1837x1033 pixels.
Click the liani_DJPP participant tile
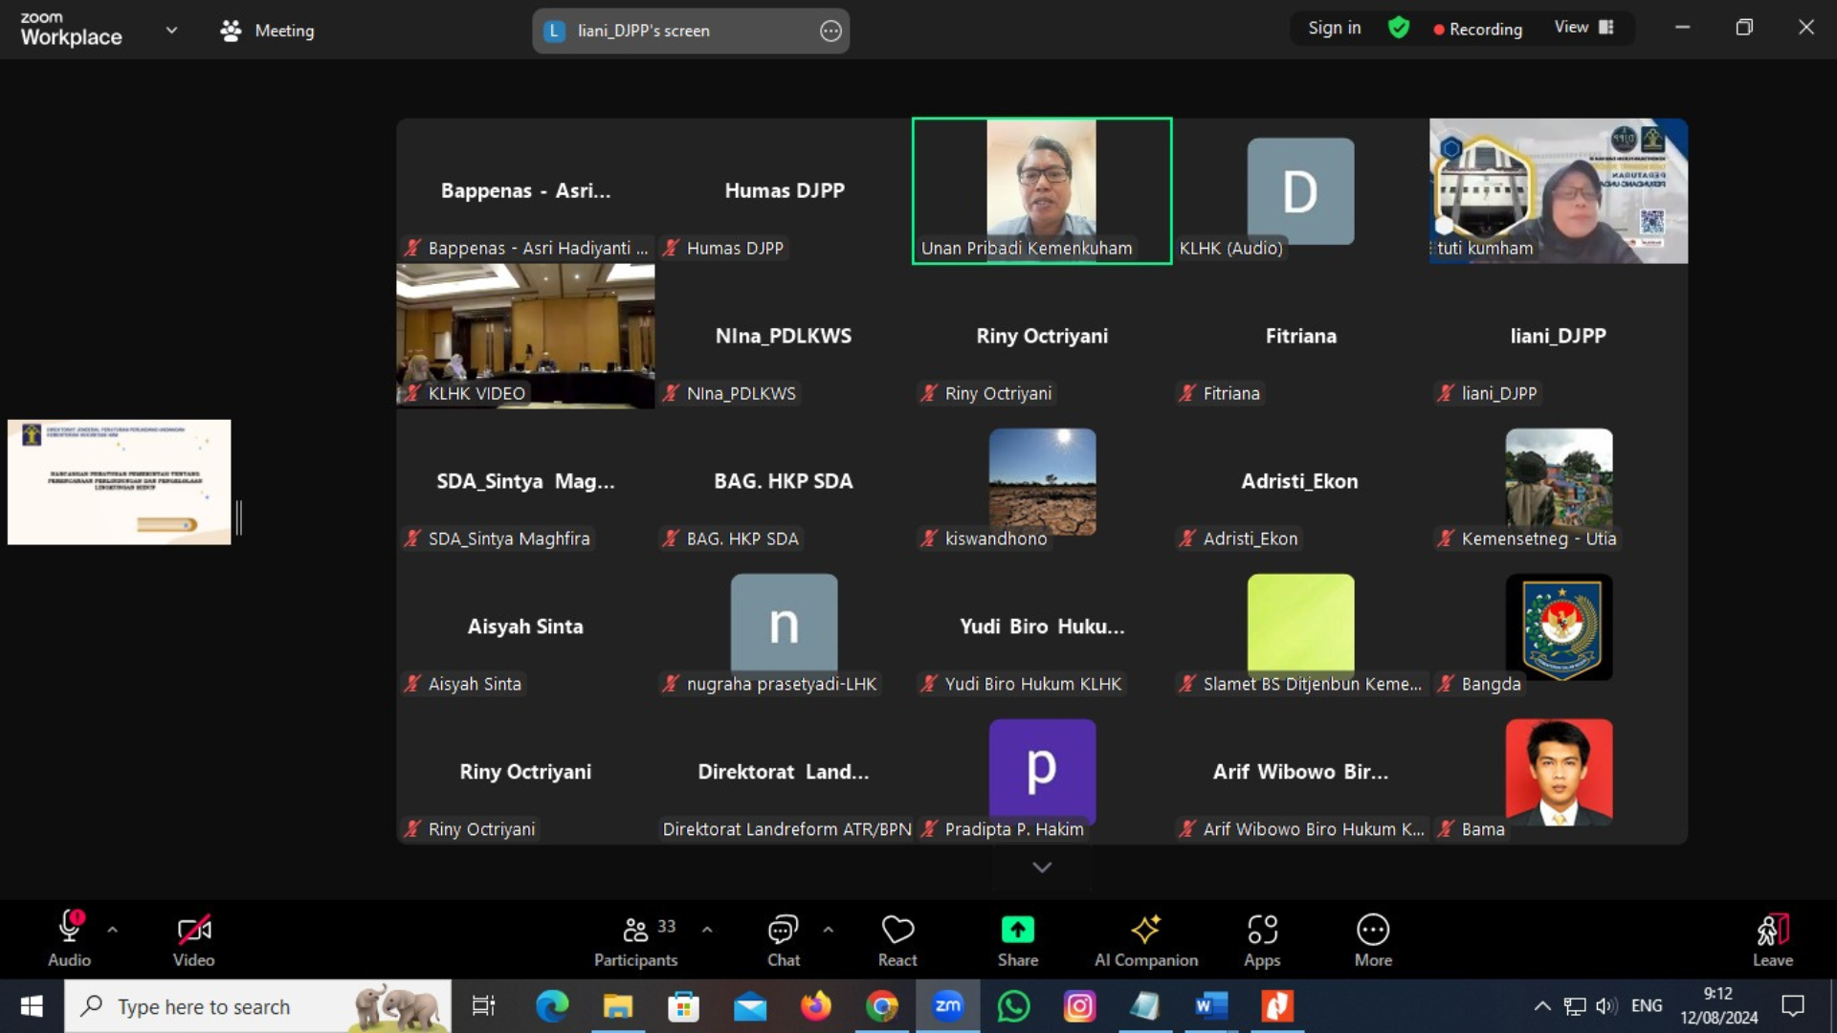[x=1559, y=336]
